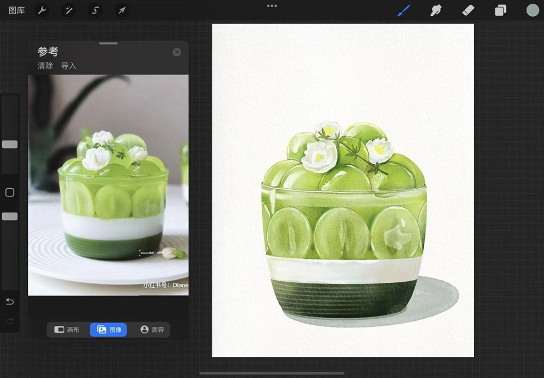
Task: Click 清除 to clear the reference
Action: click(45, 66)
